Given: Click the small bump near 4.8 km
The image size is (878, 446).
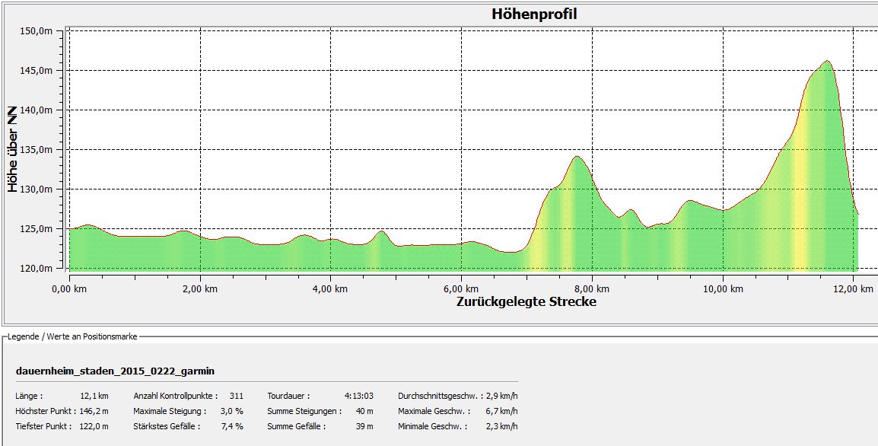Looking at the screenshot, I should pyautogui.click(x=382, y=232).
